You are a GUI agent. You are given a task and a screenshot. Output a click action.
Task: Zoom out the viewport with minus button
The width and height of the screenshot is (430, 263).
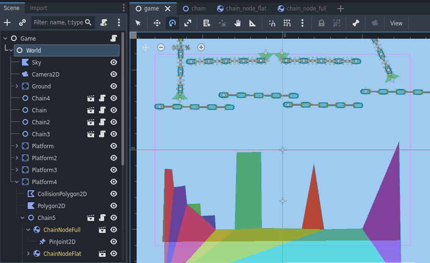click(x=161, y=47)
